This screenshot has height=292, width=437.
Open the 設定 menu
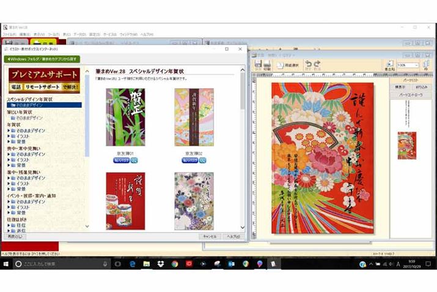point(95,34)
